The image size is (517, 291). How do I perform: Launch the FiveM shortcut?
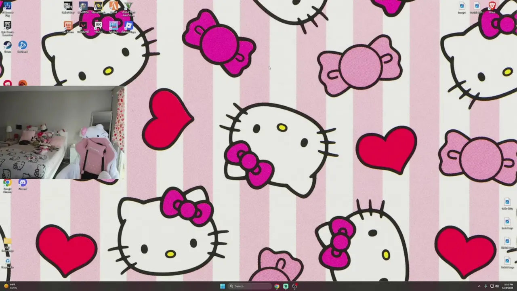point(113,7)
